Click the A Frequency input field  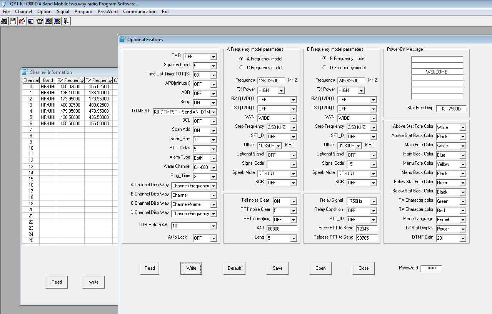[271, 81]
